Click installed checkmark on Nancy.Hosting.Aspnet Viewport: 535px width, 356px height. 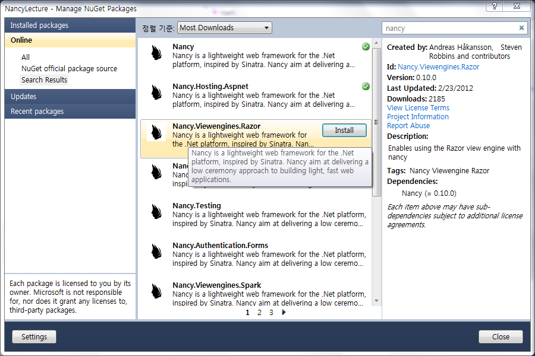click(x=366, y=87)
